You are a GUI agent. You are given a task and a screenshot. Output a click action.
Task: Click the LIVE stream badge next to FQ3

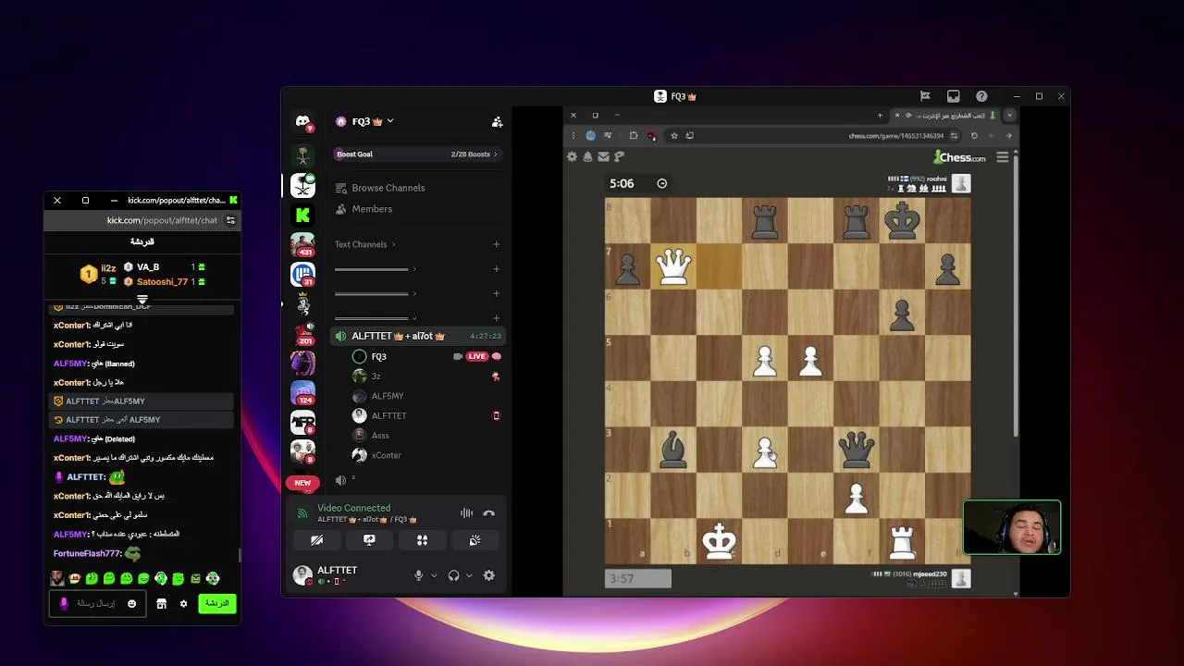[476, 356]
